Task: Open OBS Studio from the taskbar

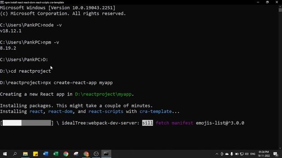Action: coord(96,154)
